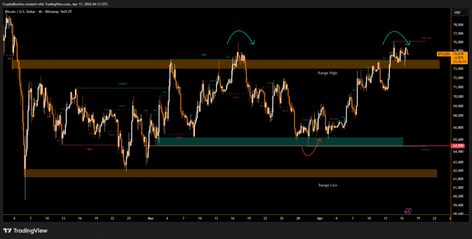This screenshot has height=239, width=472.
Task: Select the 'Range High' text annotation
Action: [x=331, y=73]
